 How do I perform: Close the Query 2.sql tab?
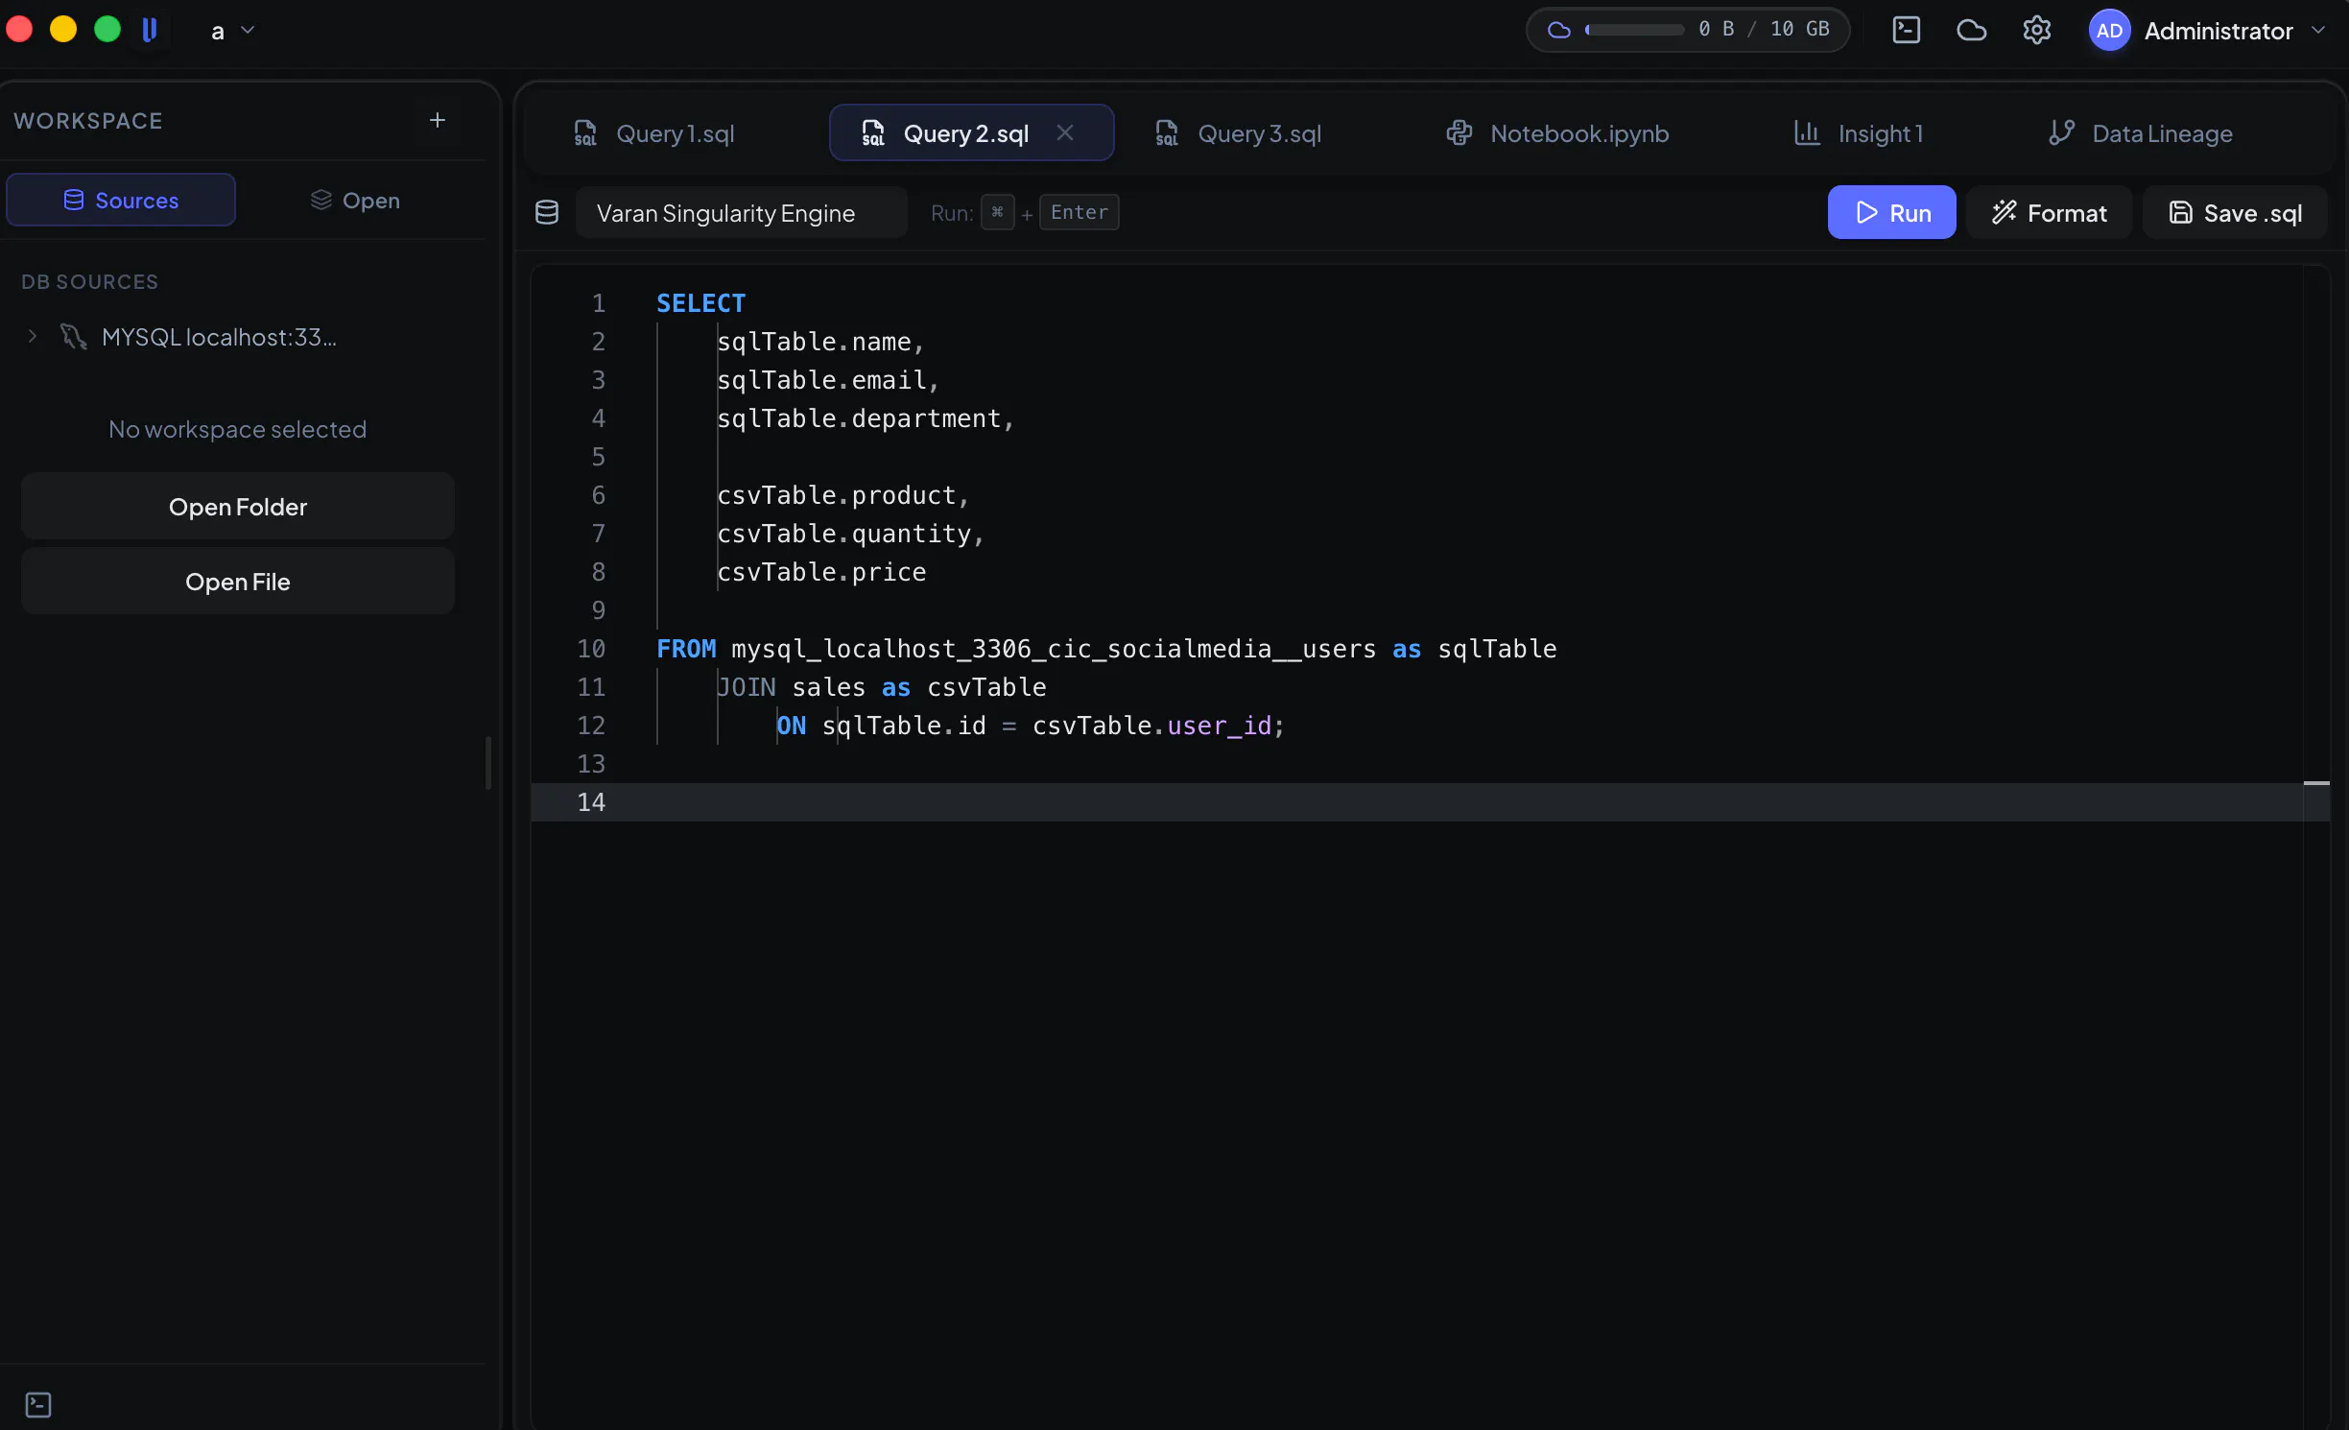(1065, 132)
